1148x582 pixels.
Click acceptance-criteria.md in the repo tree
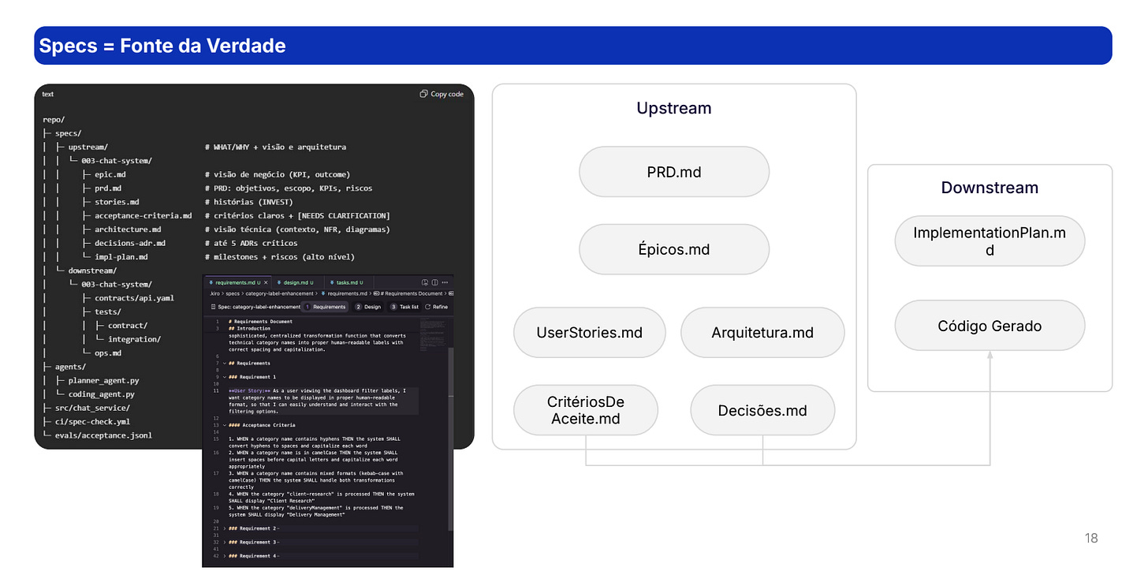[143, 216]
